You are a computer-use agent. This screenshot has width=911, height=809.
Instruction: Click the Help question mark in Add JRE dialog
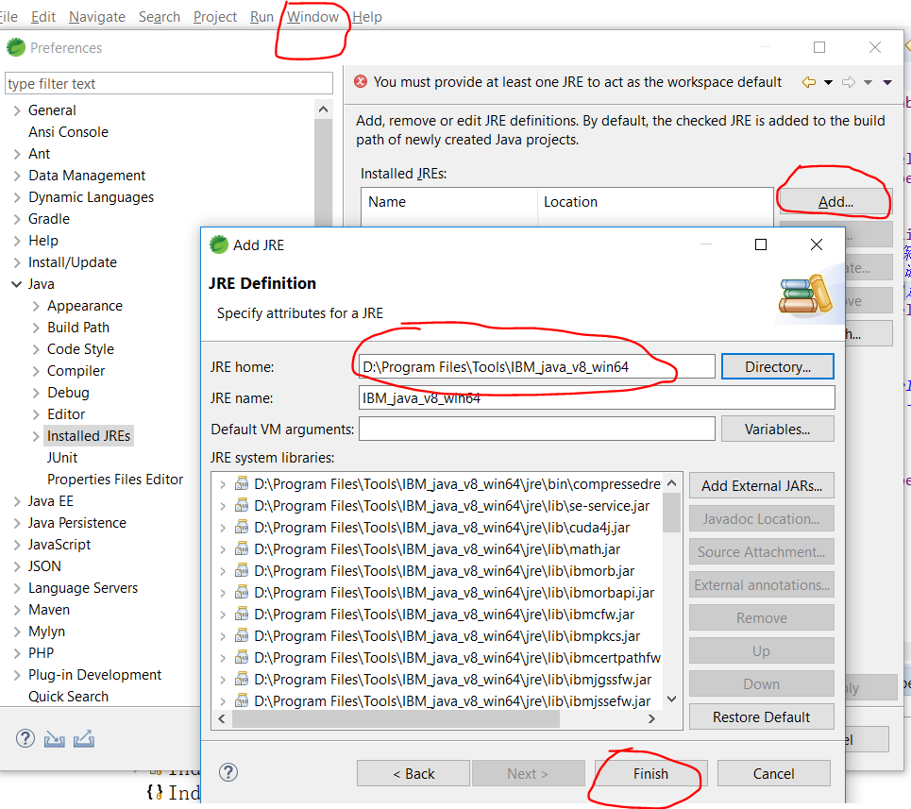coord(228,772)
